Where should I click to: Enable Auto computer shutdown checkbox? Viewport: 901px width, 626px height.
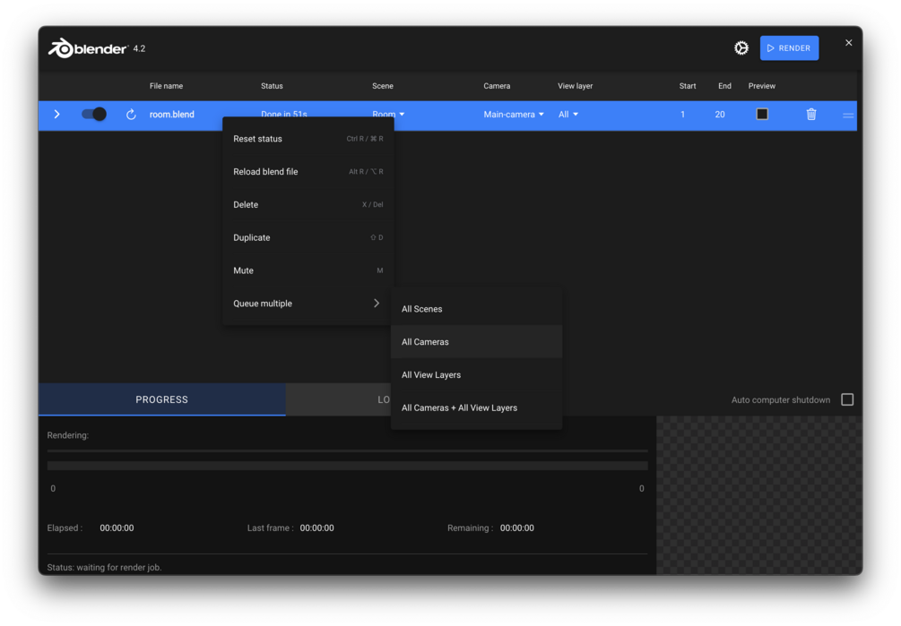click(x=847, y=399)
